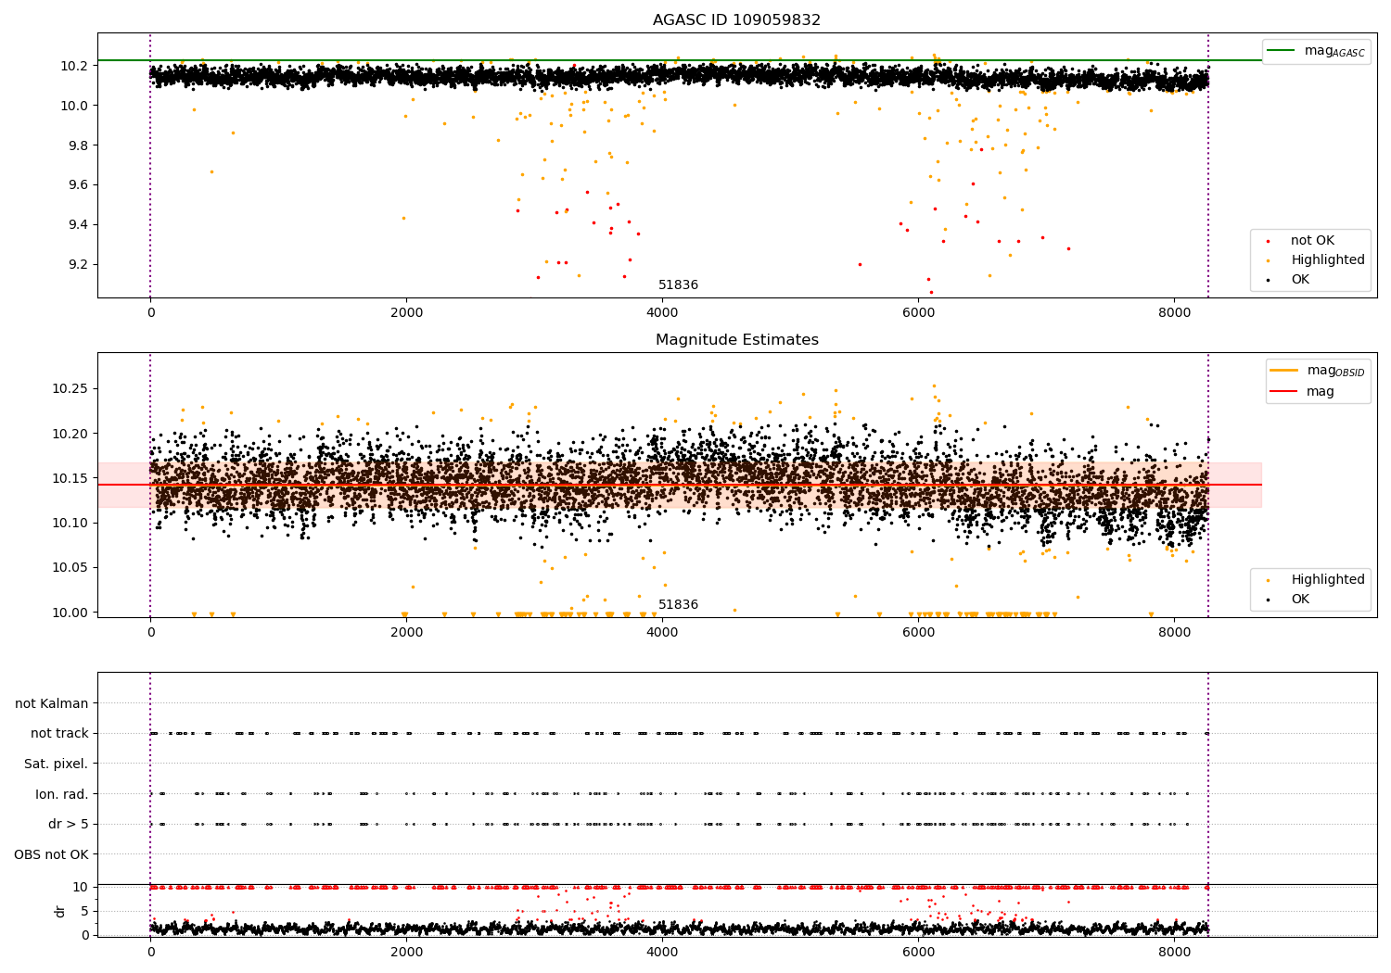This screenshot has width=1391, height=973.
Task: Click the "AGASC ID 109059832" plot title
Action: [x=736, y=20]
